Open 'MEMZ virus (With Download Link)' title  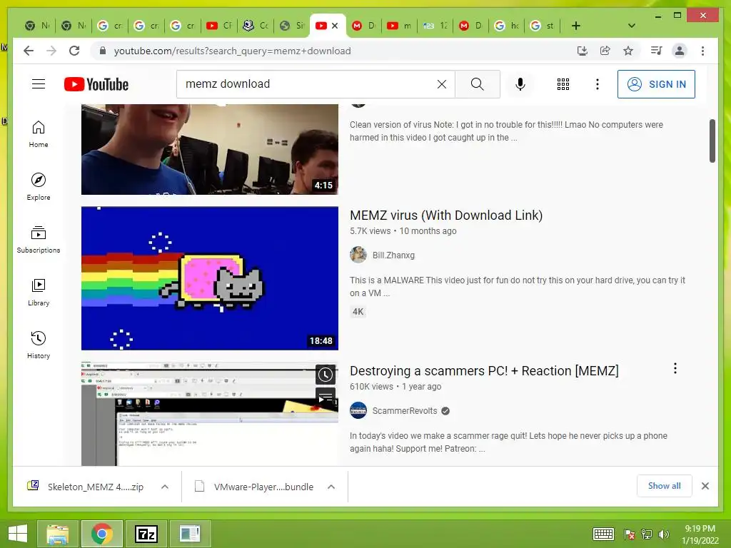click(x=446, y=215)
